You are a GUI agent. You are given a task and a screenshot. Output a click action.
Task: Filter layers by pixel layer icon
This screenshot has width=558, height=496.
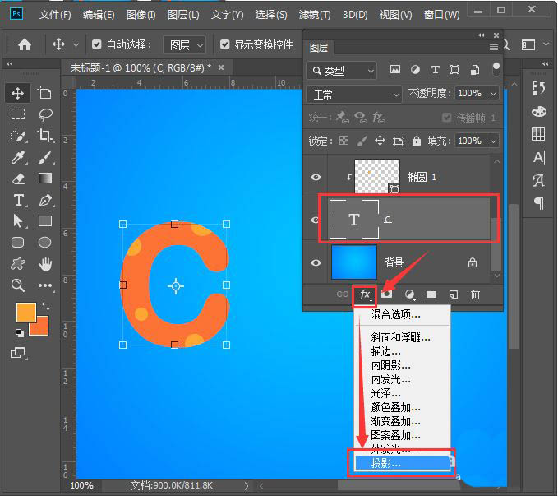point(395,69)
